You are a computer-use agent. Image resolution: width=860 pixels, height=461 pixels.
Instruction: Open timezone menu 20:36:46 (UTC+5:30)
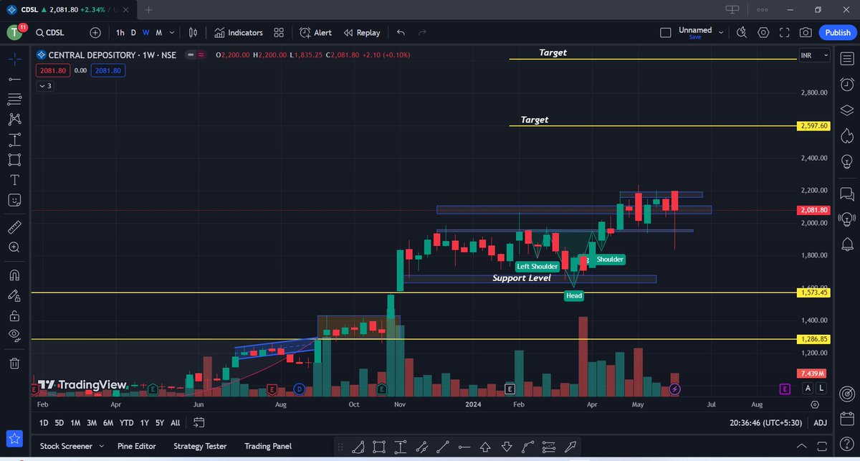pyautogui.click(x=766, y=423)
